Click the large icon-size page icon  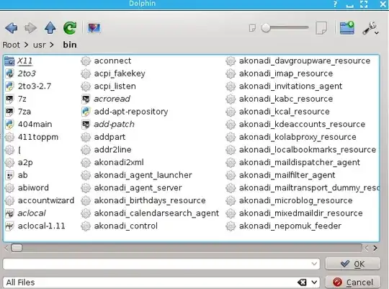click(321, 28)
